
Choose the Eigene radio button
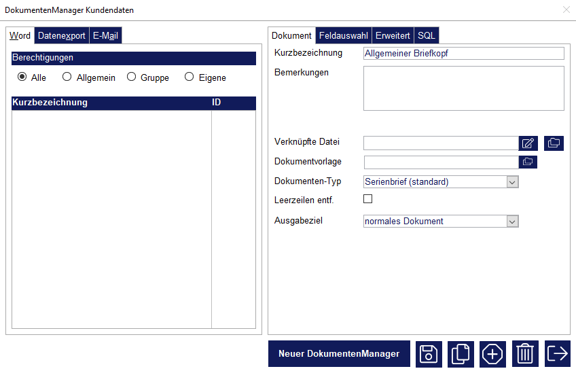[190, 77]
